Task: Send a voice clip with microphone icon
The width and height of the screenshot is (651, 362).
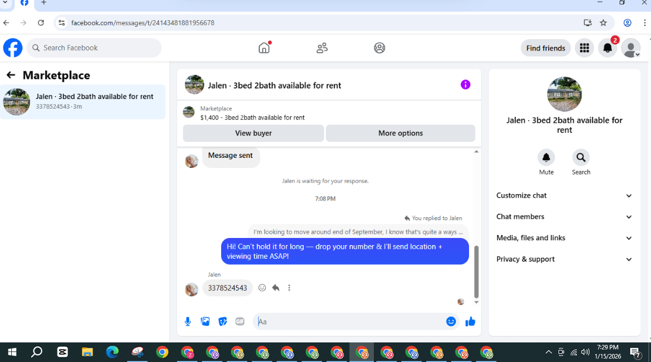Action: (x=188, y=322)
